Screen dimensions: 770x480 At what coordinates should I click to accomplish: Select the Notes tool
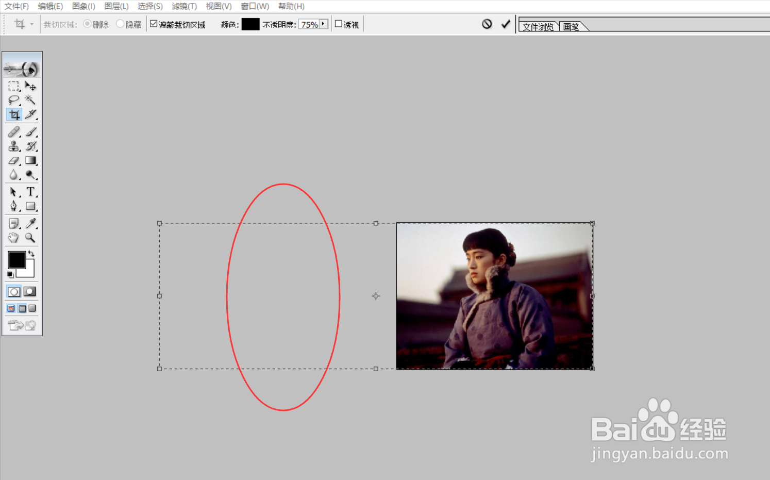pos(14,223)
